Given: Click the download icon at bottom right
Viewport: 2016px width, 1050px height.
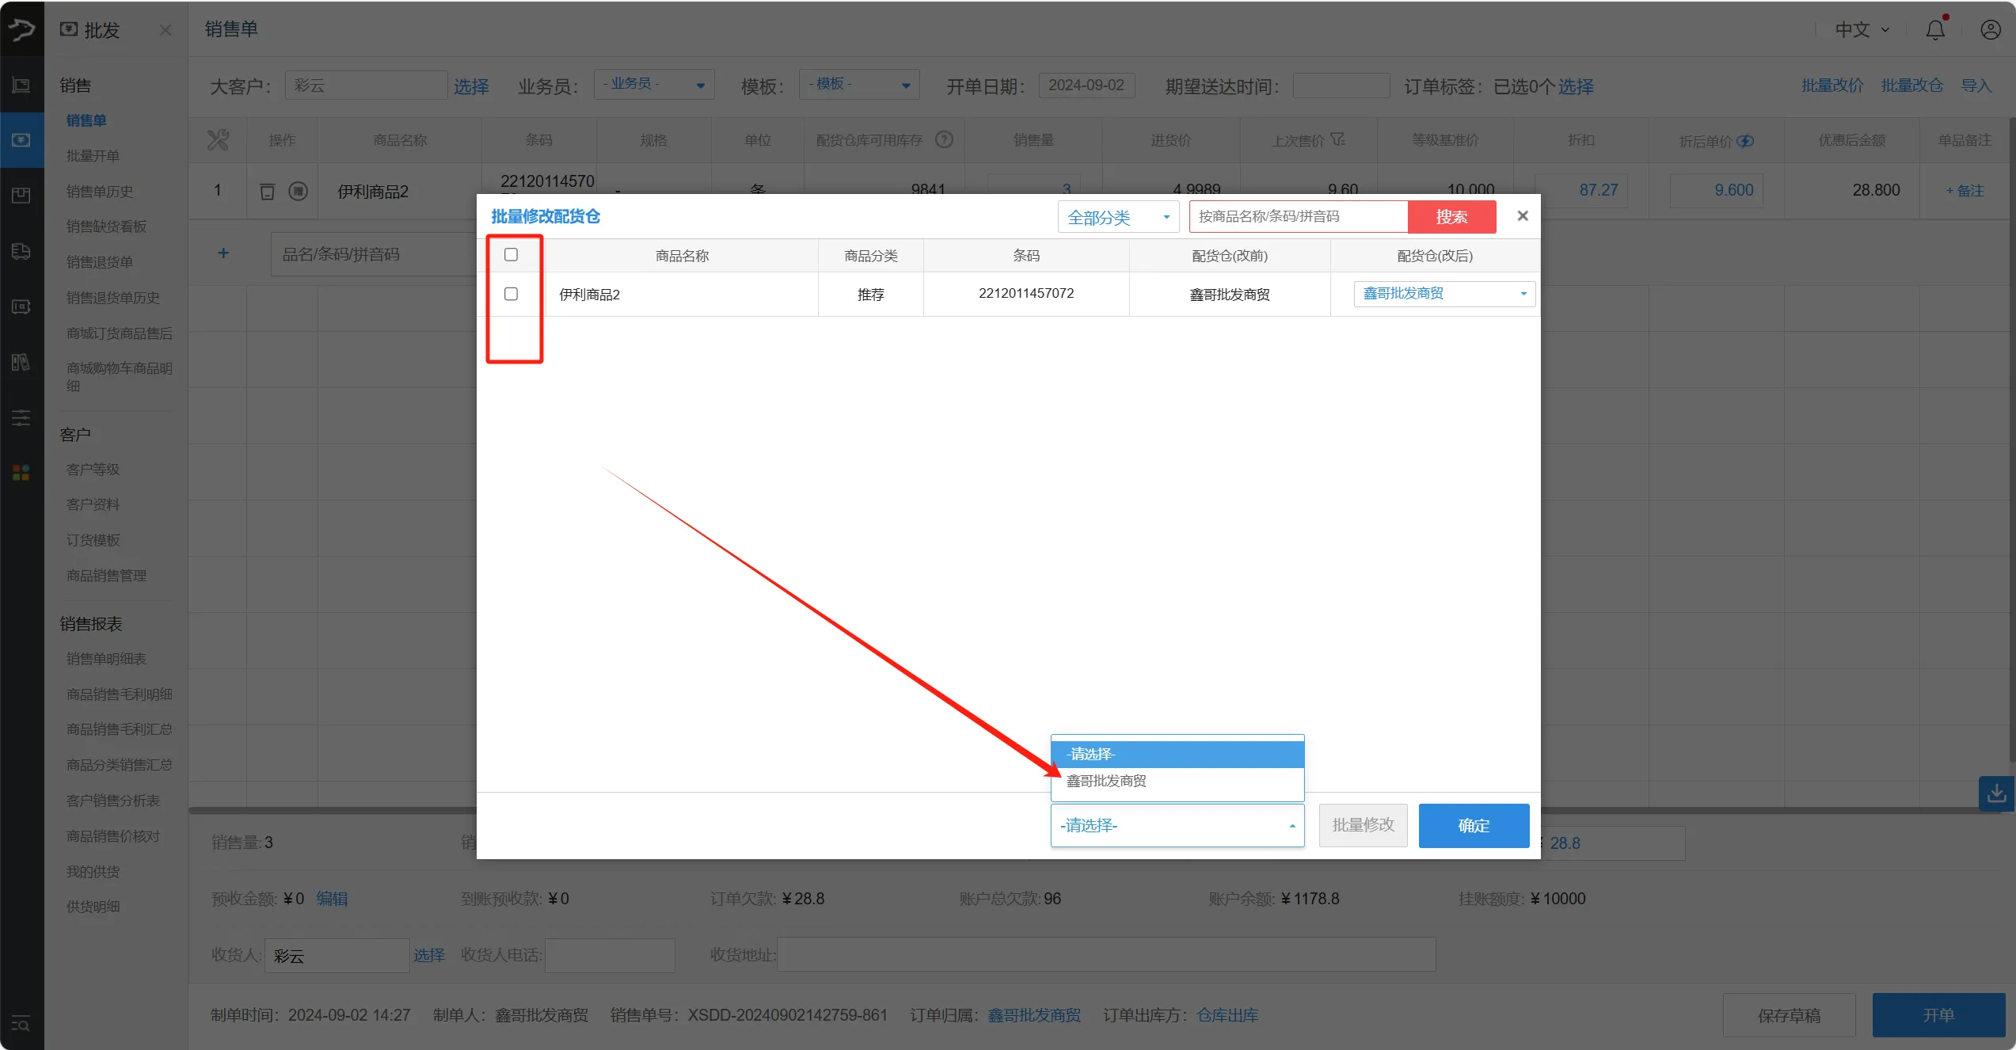Looking at the screenshot, I should pyautogui.click(x=1997, y=793).
